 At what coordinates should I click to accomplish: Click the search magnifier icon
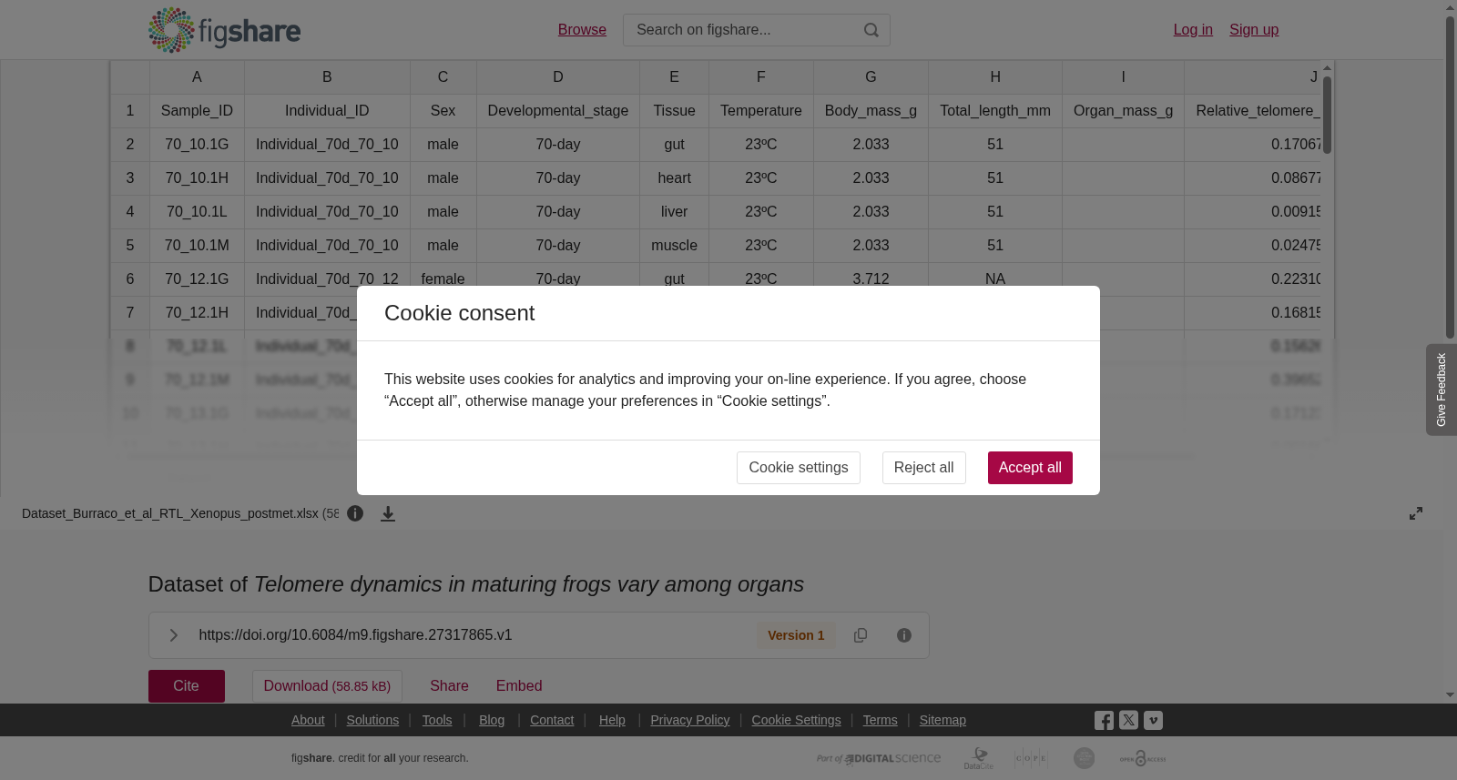871,30
